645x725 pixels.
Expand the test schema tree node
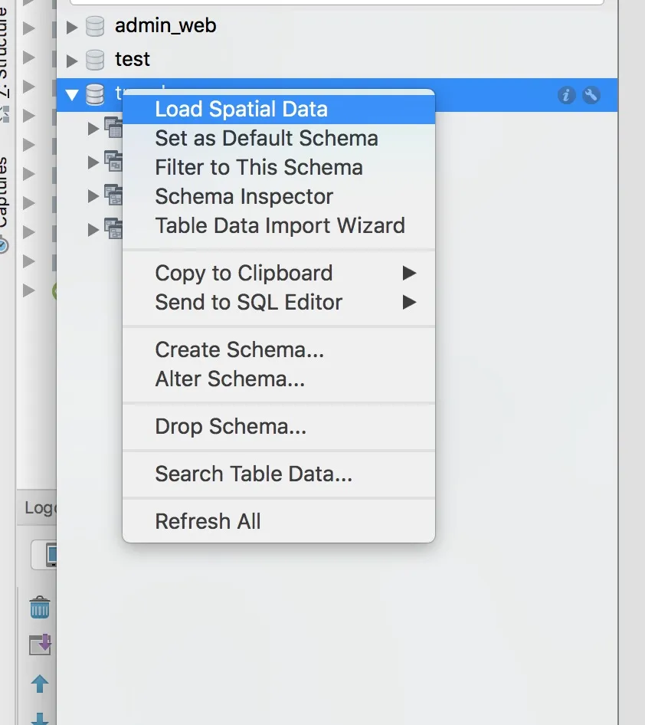73,60
